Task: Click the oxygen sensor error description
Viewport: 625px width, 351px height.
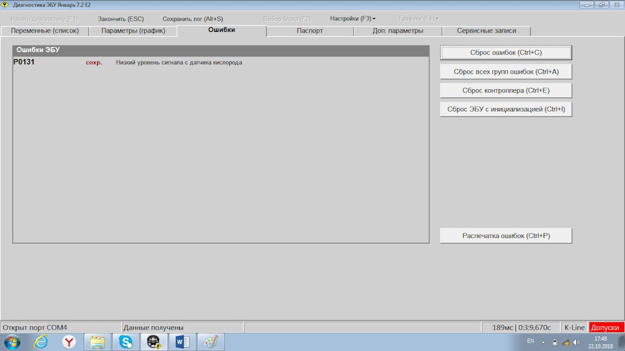Action: point(179,62)
